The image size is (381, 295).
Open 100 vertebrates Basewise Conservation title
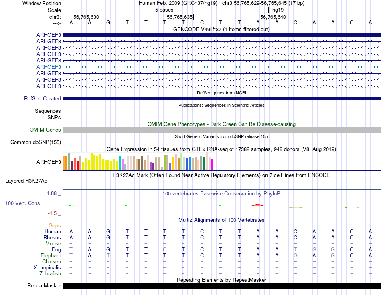point(221,194)
